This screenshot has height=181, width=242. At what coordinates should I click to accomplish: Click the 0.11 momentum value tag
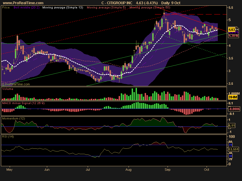click(231, 125)
